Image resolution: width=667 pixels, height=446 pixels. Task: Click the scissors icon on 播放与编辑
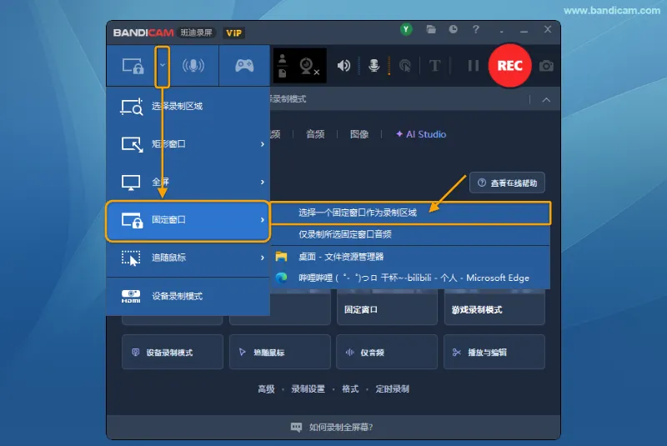click(x=456, y=352)
